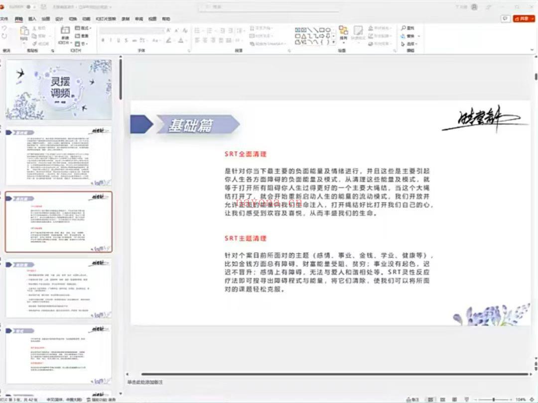This screenshot has width=538, height=403.
Task: Click the search box in title bar
Action: [269, 7]
